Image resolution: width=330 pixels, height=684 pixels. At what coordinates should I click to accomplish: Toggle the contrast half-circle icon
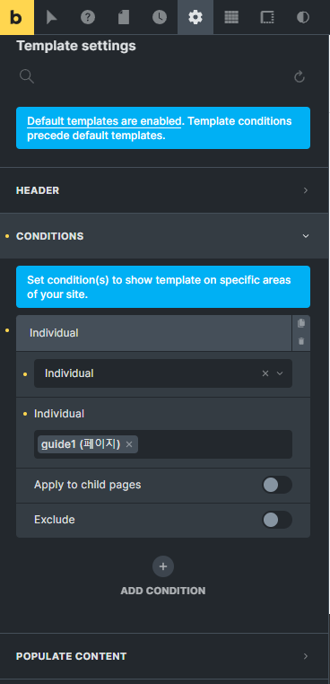point(303,17)
